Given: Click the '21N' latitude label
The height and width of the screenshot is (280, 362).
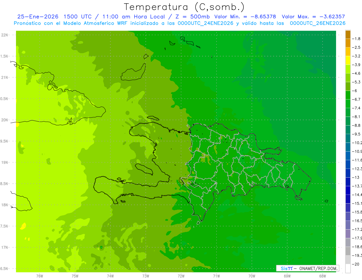Looking at the screenshot, I should click(x=5, y=78).
